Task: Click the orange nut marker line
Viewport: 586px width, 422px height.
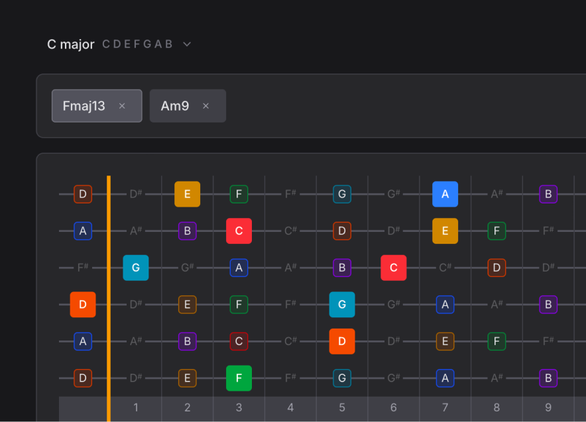Action: point(109,298)
